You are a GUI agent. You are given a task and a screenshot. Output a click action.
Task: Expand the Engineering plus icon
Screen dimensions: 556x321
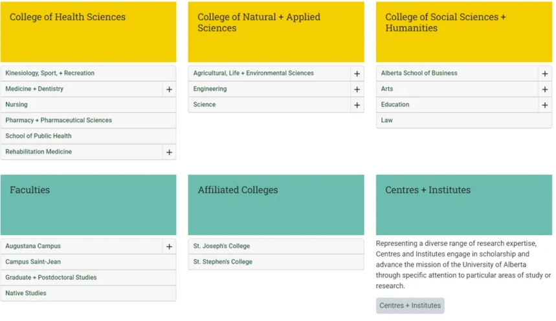(357, 89)
